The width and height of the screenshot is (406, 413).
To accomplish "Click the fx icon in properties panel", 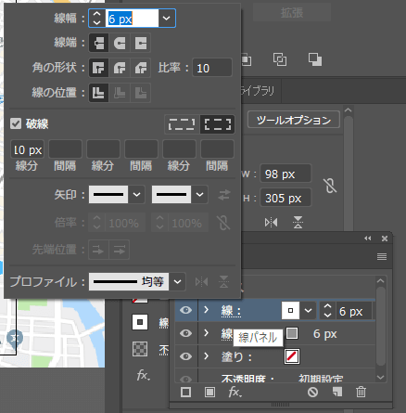I will coord(143,376).
